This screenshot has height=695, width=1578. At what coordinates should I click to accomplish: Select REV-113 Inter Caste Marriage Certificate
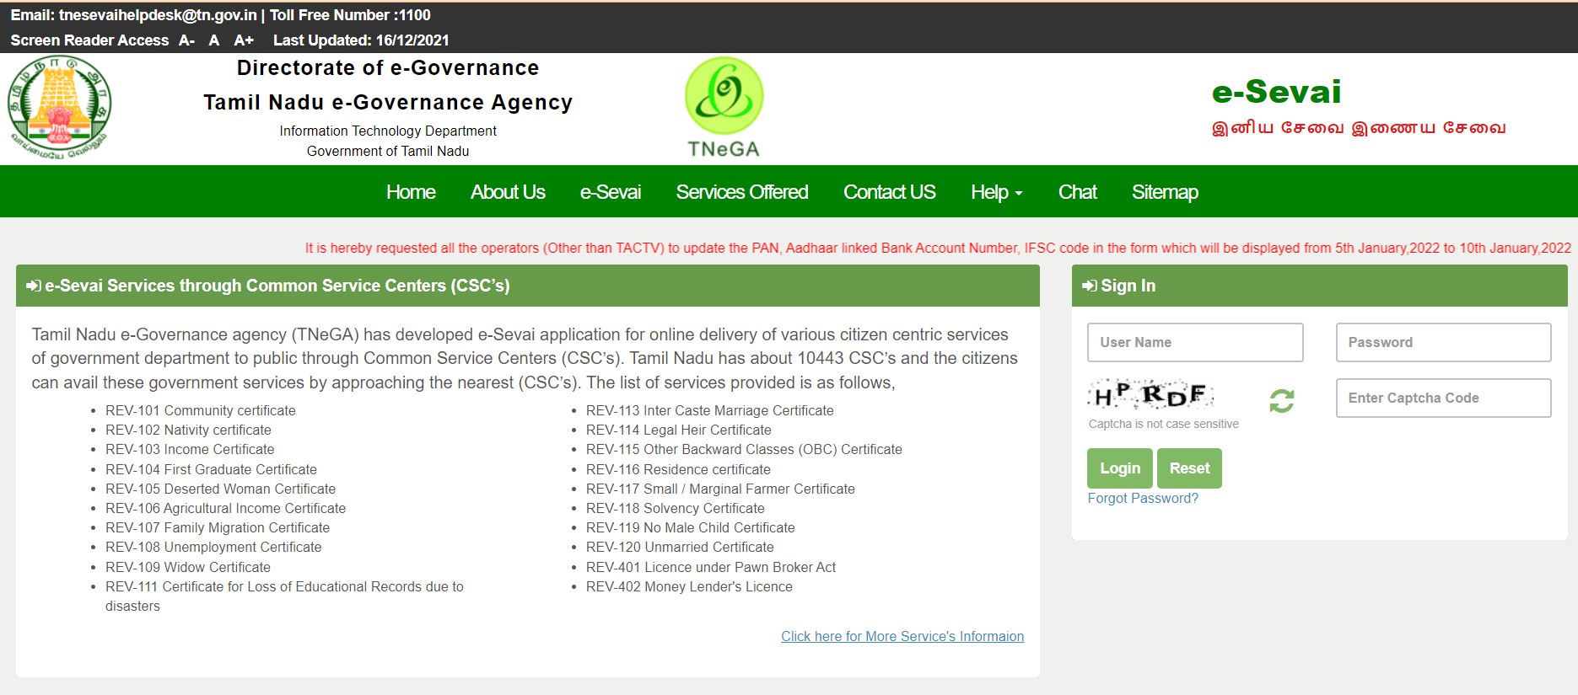point(709,410)
